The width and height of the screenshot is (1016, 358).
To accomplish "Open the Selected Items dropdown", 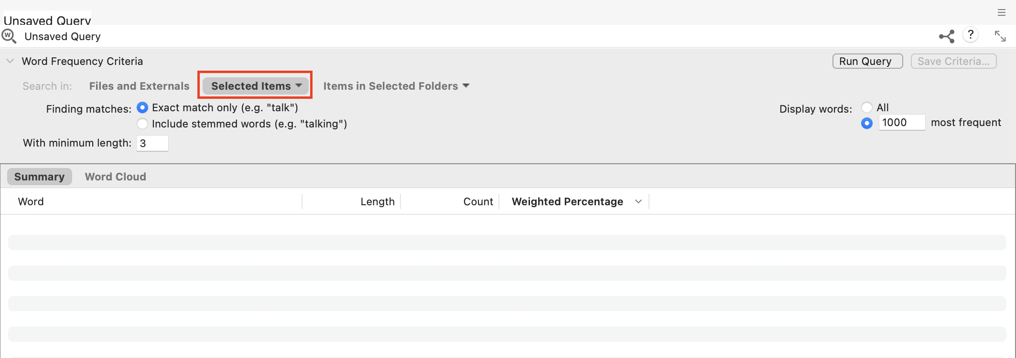I will coord(255,86).
